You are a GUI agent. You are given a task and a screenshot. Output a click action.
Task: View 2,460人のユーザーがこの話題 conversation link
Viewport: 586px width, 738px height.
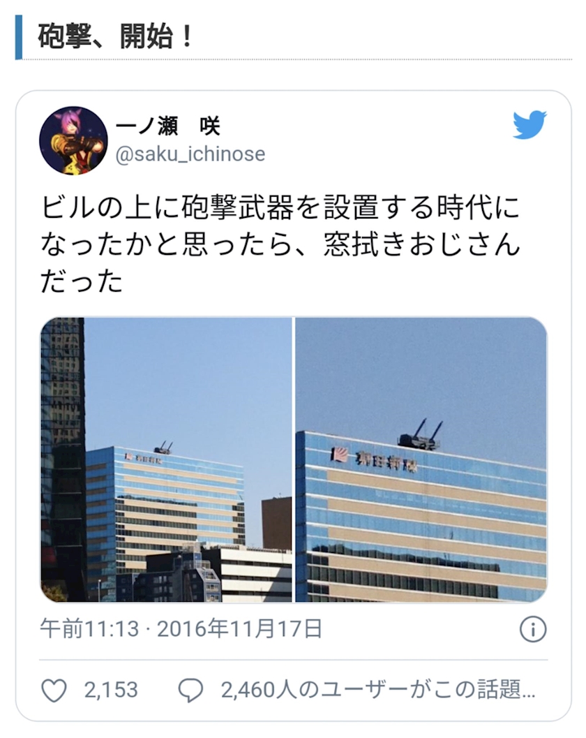point(377,690)
